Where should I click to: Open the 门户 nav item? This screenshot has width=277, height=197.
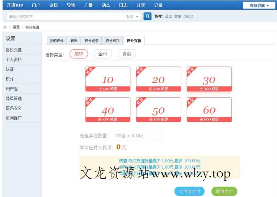pyautogui.click(x=36, y=5)
